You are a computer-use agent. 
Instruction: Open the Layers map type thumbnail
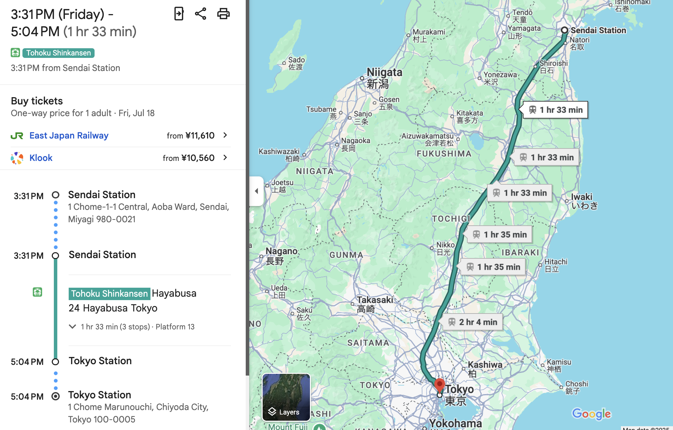[286, 397]
